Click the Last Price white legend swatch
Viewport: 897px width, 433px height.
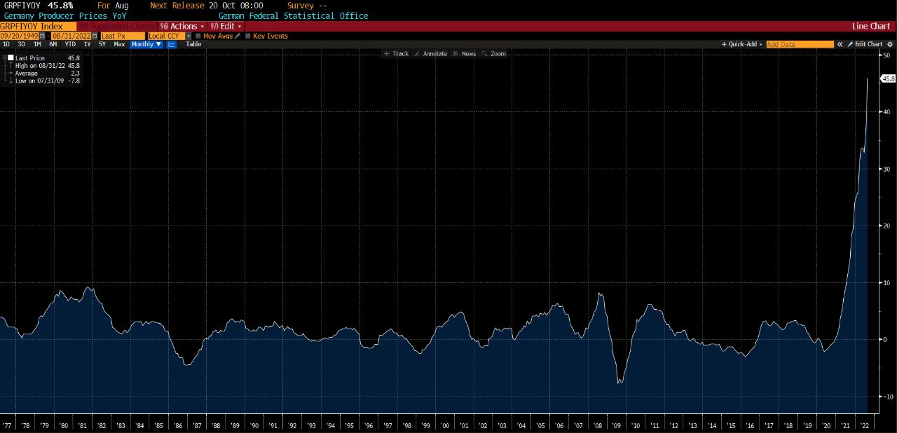click(x=11, y=58)
